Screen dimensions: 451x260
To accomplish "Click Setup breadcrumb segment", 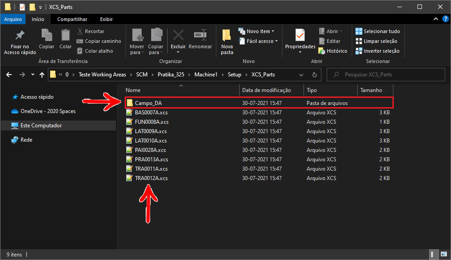I will click(234, 75).
